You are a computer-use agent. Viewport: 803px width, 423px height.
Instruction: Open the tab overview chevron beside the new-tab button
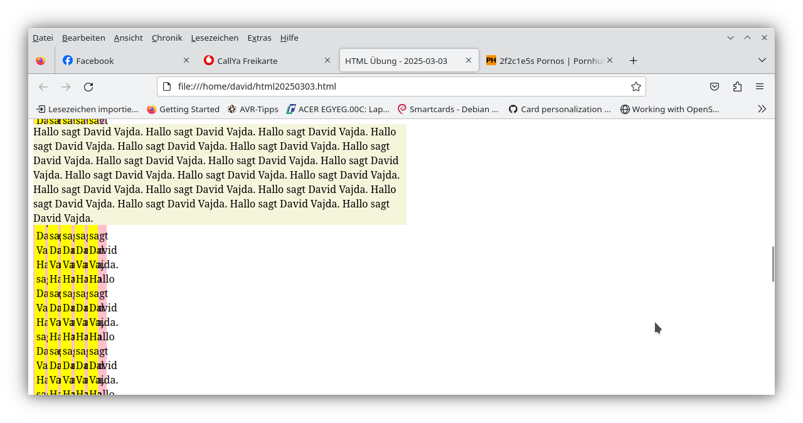coord(762,60)
